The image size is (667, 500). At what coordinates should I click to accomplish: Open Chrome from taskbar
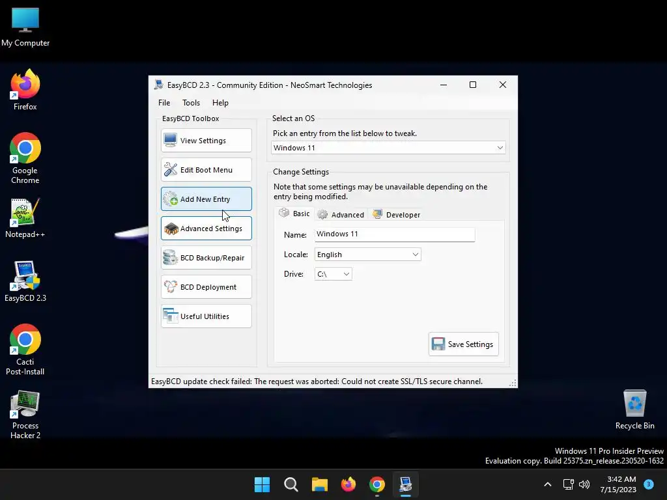click(x=377, y=484)
